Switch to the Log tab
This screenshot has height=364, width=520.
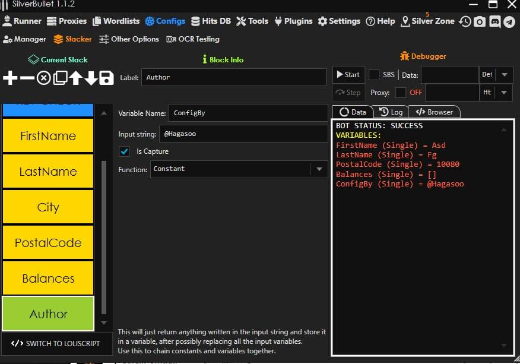tap(391, 112)
